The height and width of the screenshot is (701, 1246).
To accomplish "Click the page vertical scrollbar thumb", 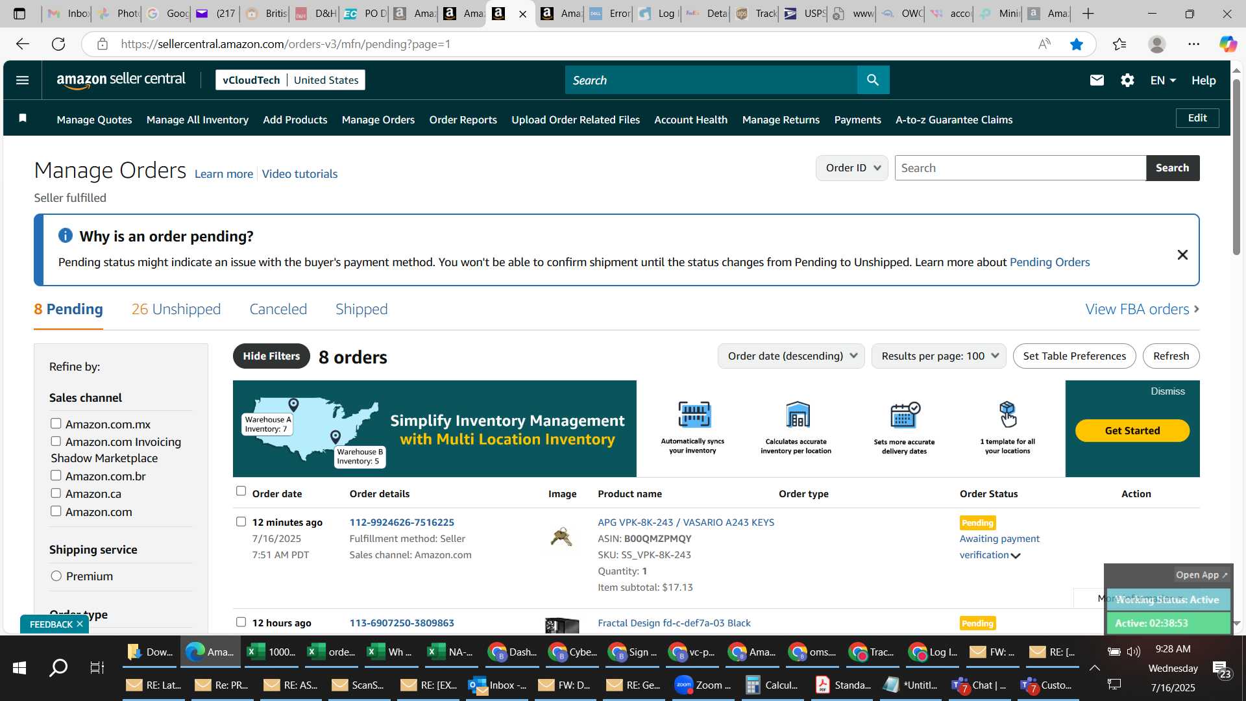I will point(1236,167).
